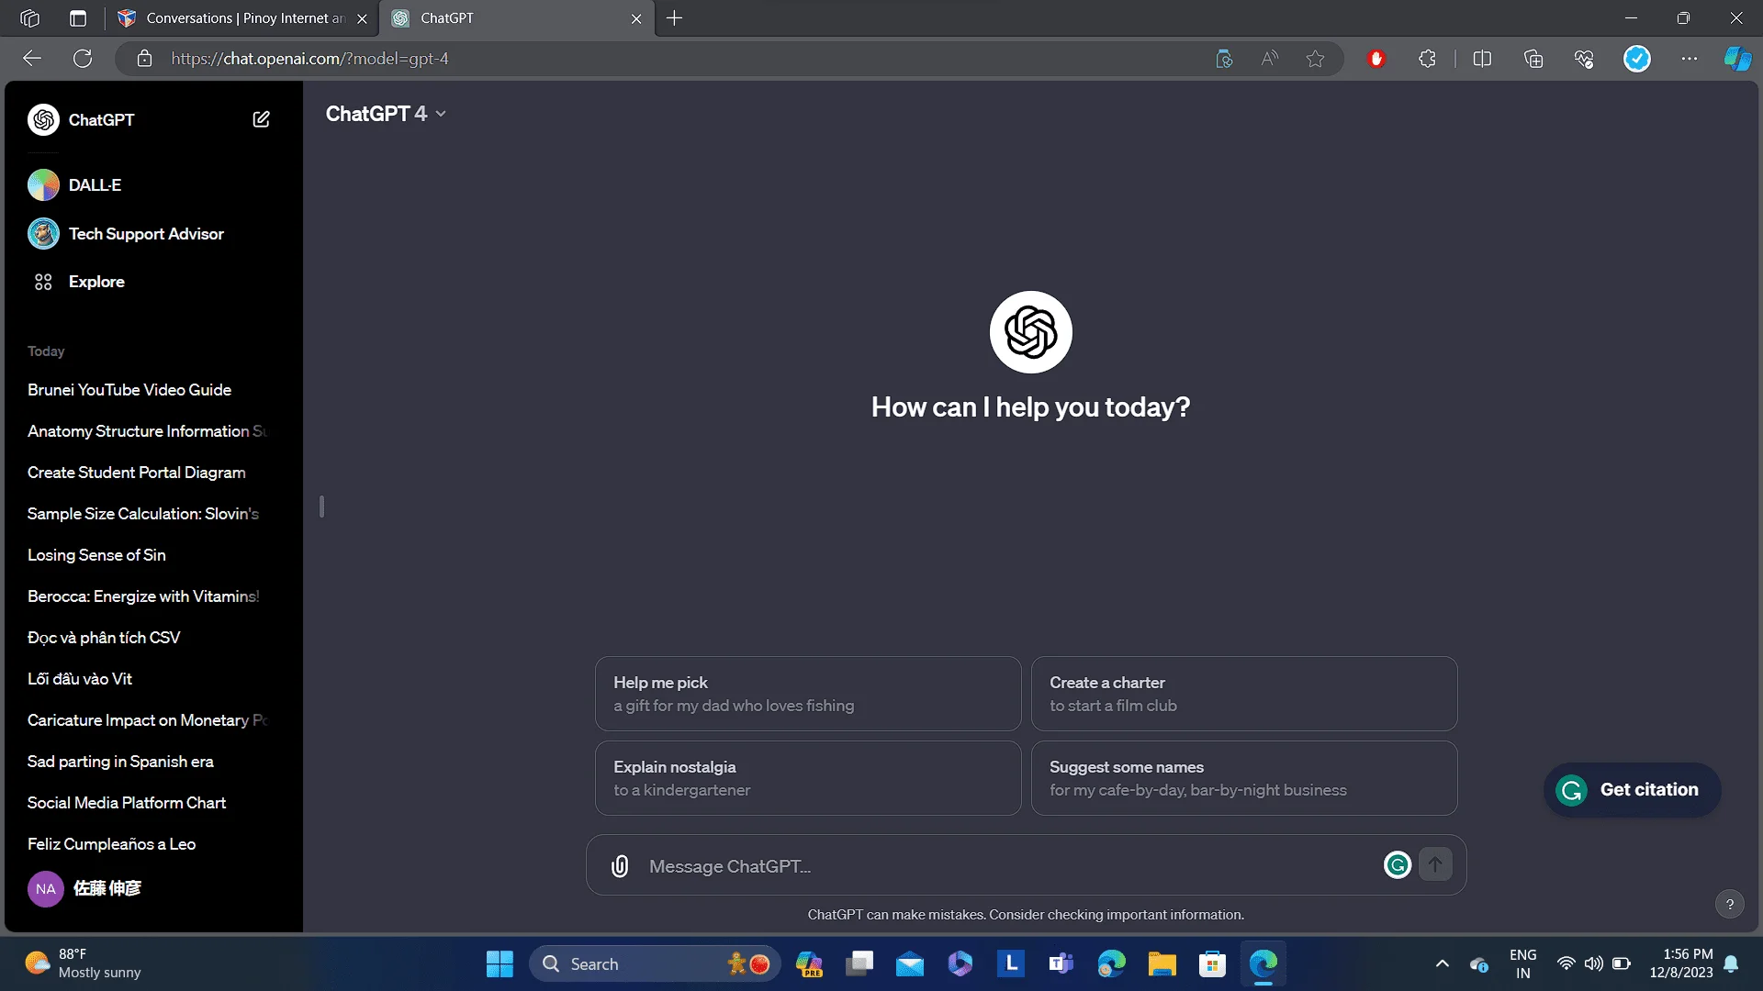Open a new browser tab

(x=674, y=18)
